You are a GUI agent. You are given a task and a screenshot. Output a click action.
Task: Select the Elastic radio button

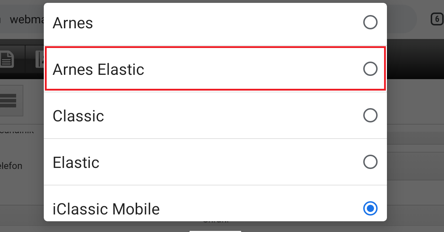click(370, 162)
